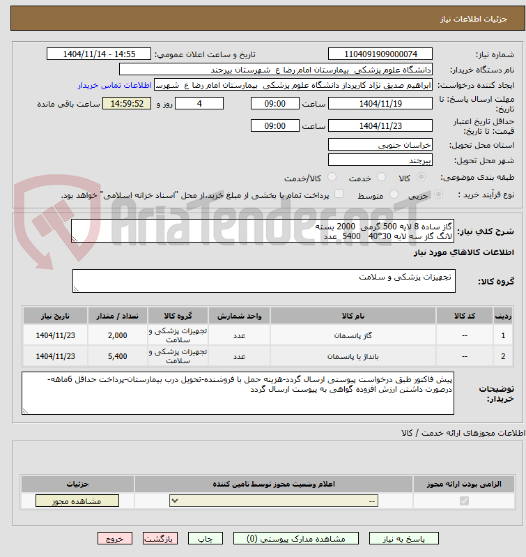Click the ردیف column header

pyautogui.click(x=503, y=316)
